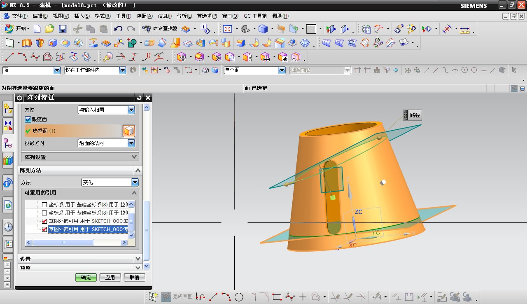Screen dimensions: 527x304
Task: Select the Arc curve tool in curve toolbar
Action: coord(23,57)
